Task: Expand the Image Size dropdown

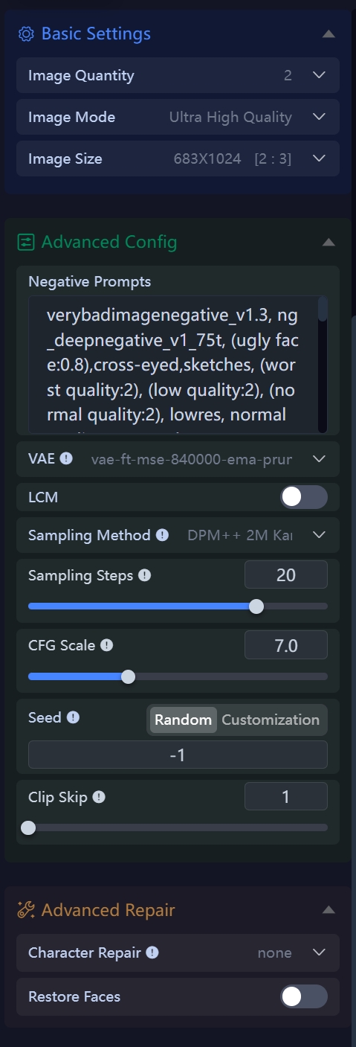Action: [x=178, y=159]
